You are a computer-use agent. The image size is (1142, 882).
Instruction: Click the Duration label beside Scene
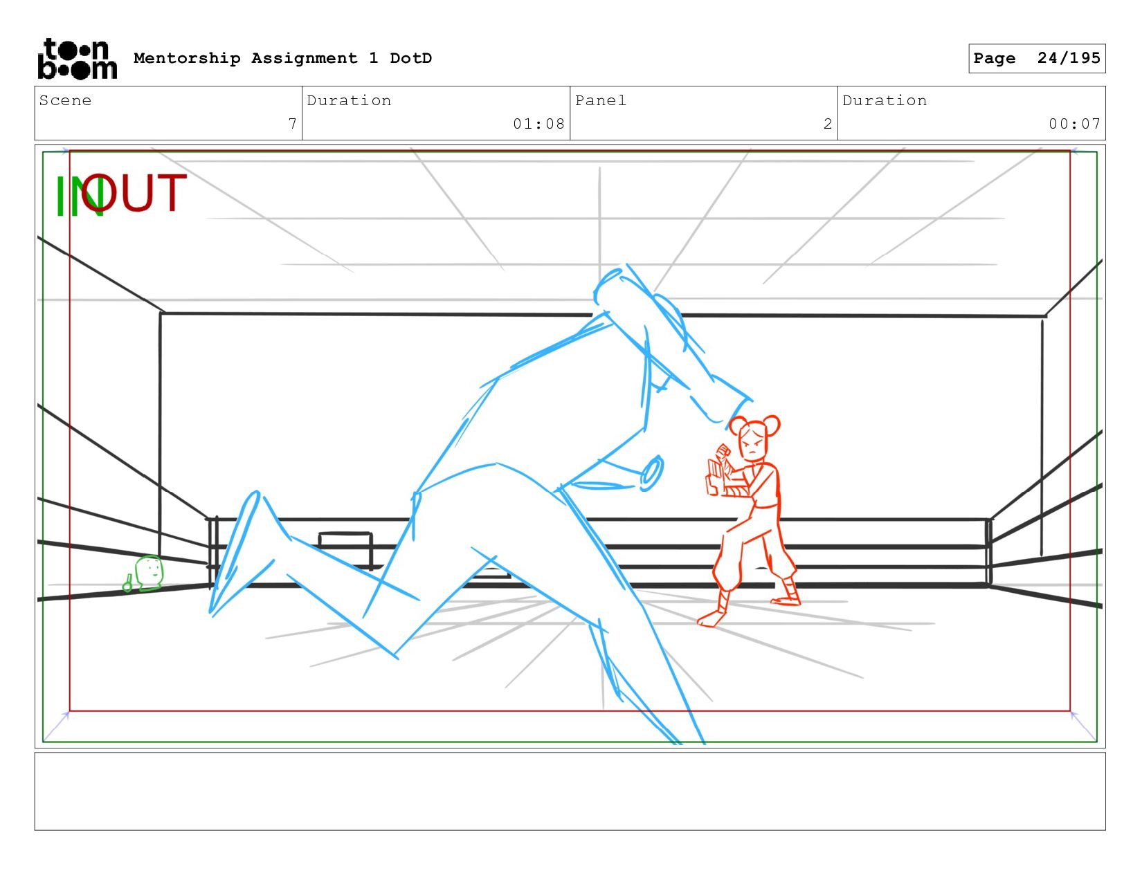pos(349,100)
